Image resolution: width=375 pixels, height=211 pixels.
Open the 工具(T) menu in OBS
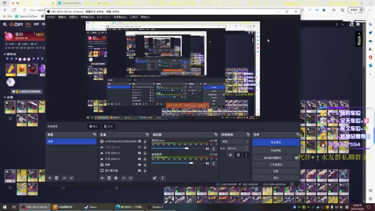point(134,17)
